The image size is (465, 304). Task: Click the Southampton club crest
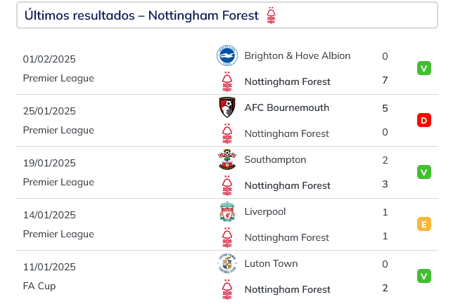(x=227, y=159)
